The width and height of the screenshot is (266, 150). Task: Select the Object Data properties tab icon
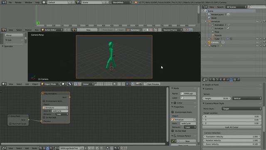(231, 80)
